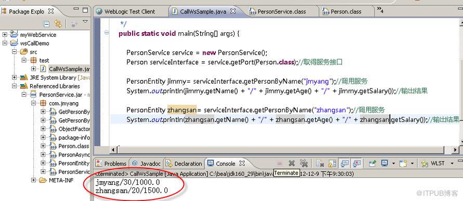Click the highlighted zhangsan variable declaration
Screen dimensions: 463x201
click(x=182, y=110)
